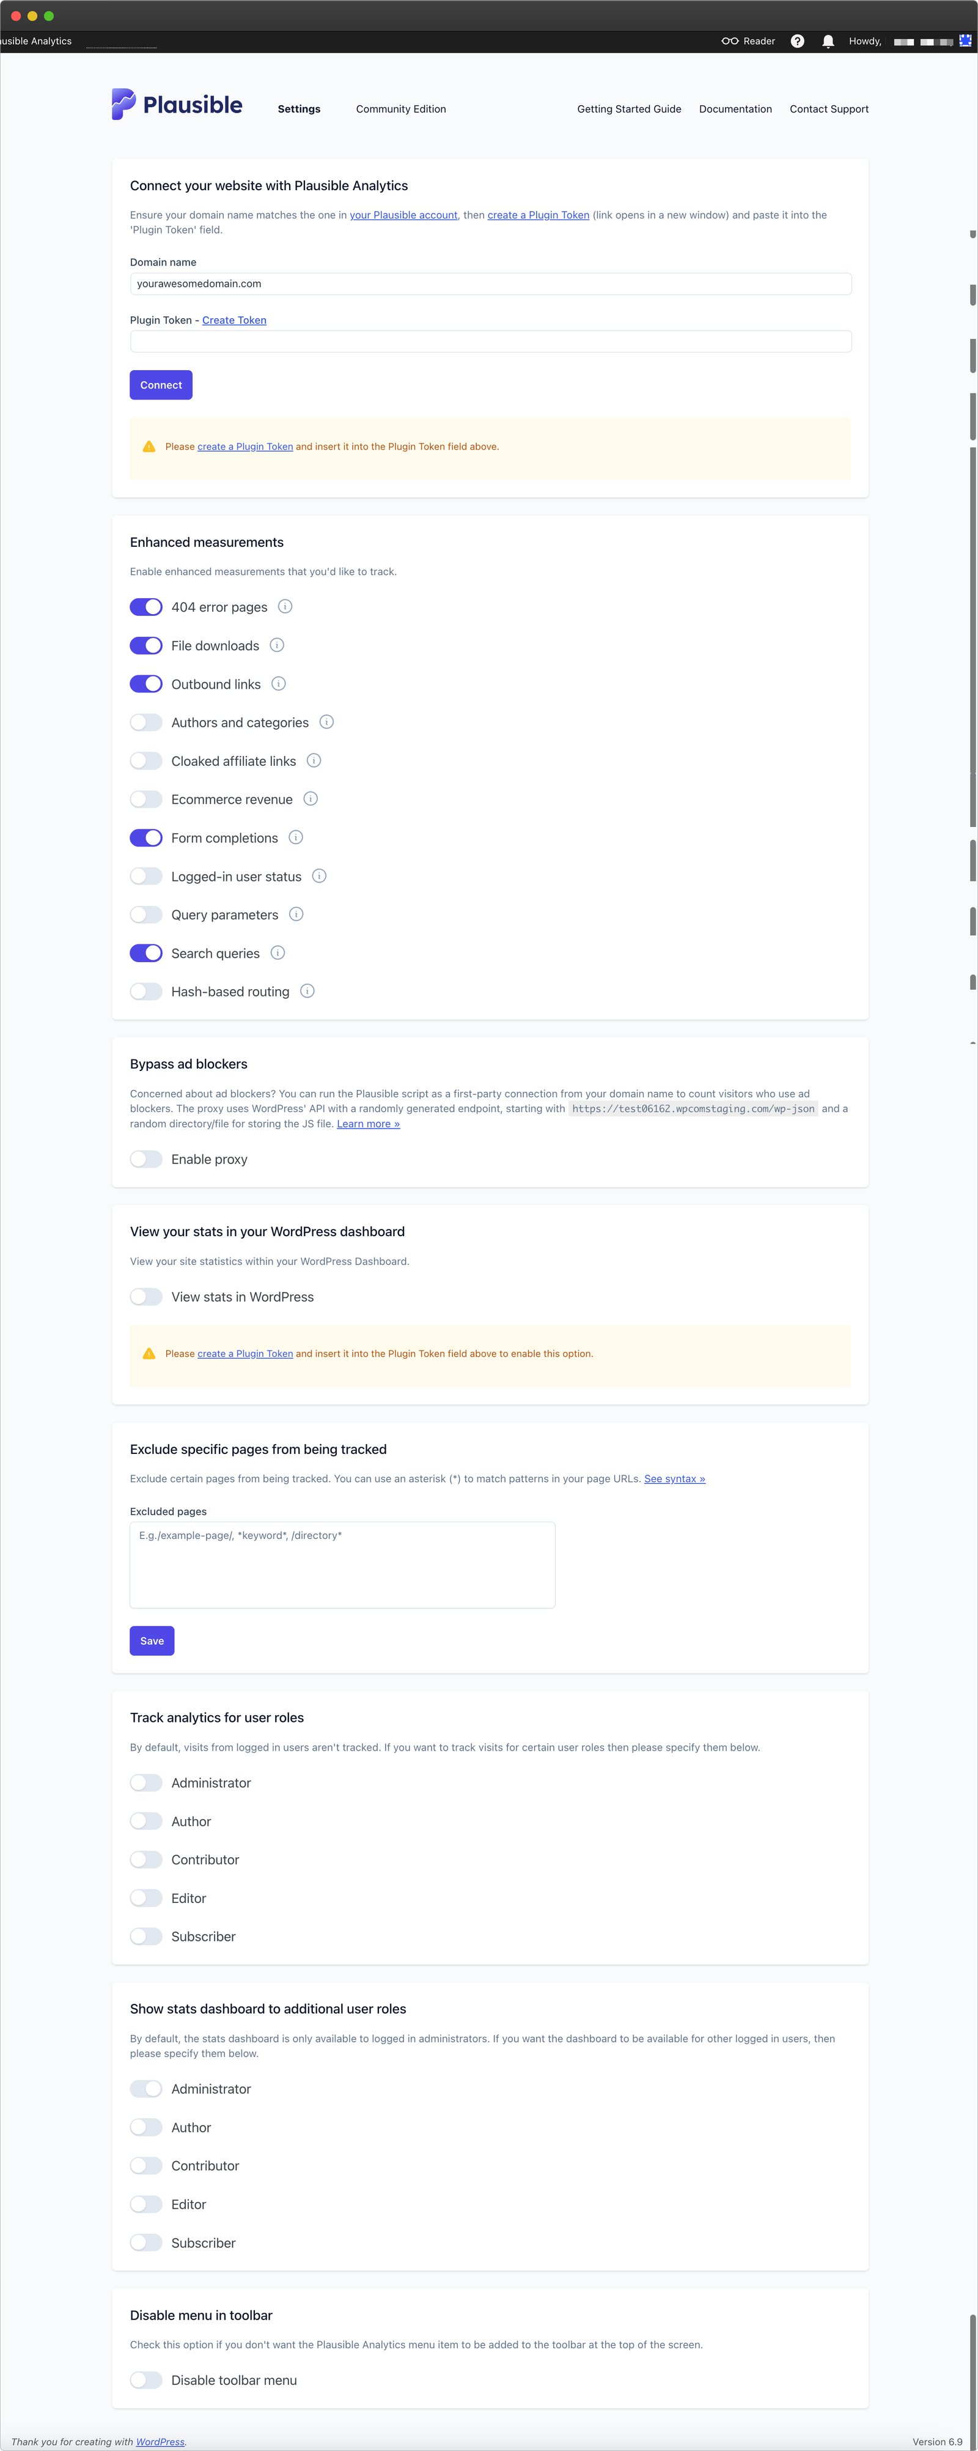
Task: Turn on the Enable proxy switch
Action: tap(145, 1159)
